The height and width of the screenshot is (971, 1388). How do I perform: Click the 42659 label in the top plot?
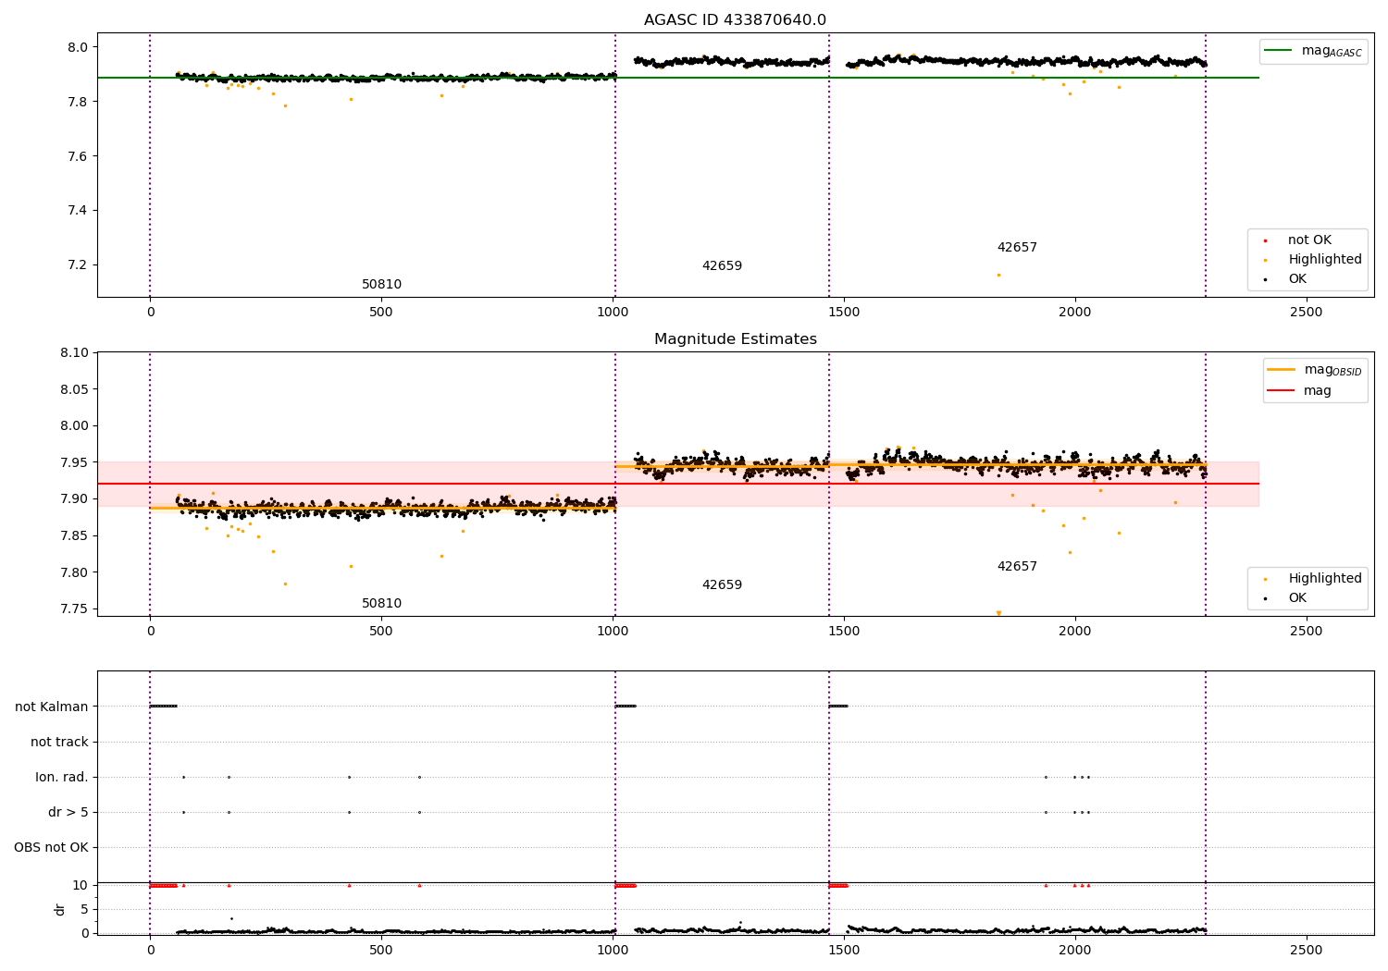722,266
